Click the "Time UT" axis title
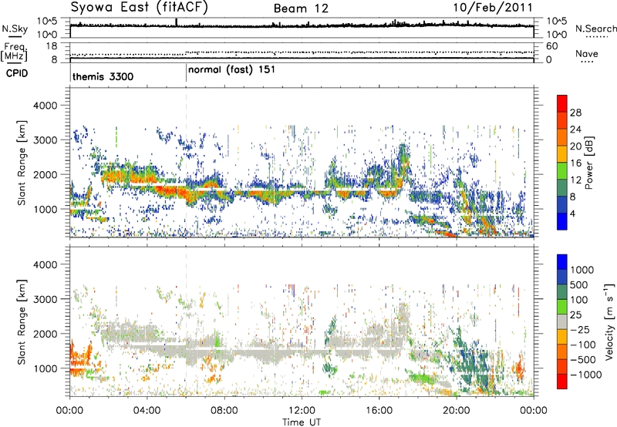Viewport: 617px width, 427px height. click(302, 422)
